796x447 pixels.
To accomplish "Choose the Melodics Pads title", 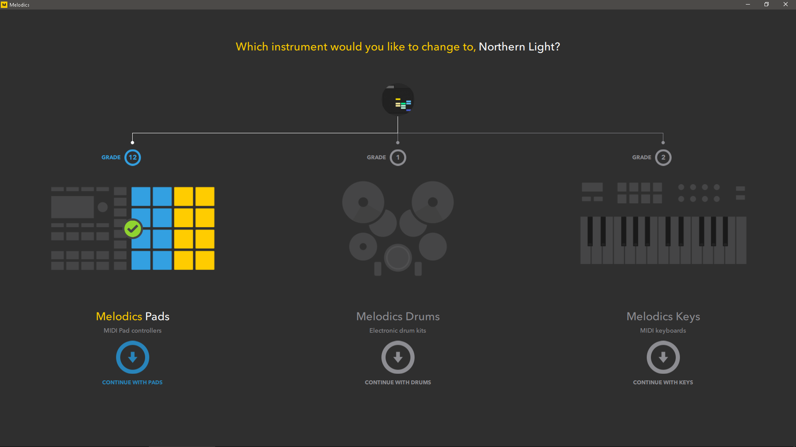I will click(x=133, y=316).
